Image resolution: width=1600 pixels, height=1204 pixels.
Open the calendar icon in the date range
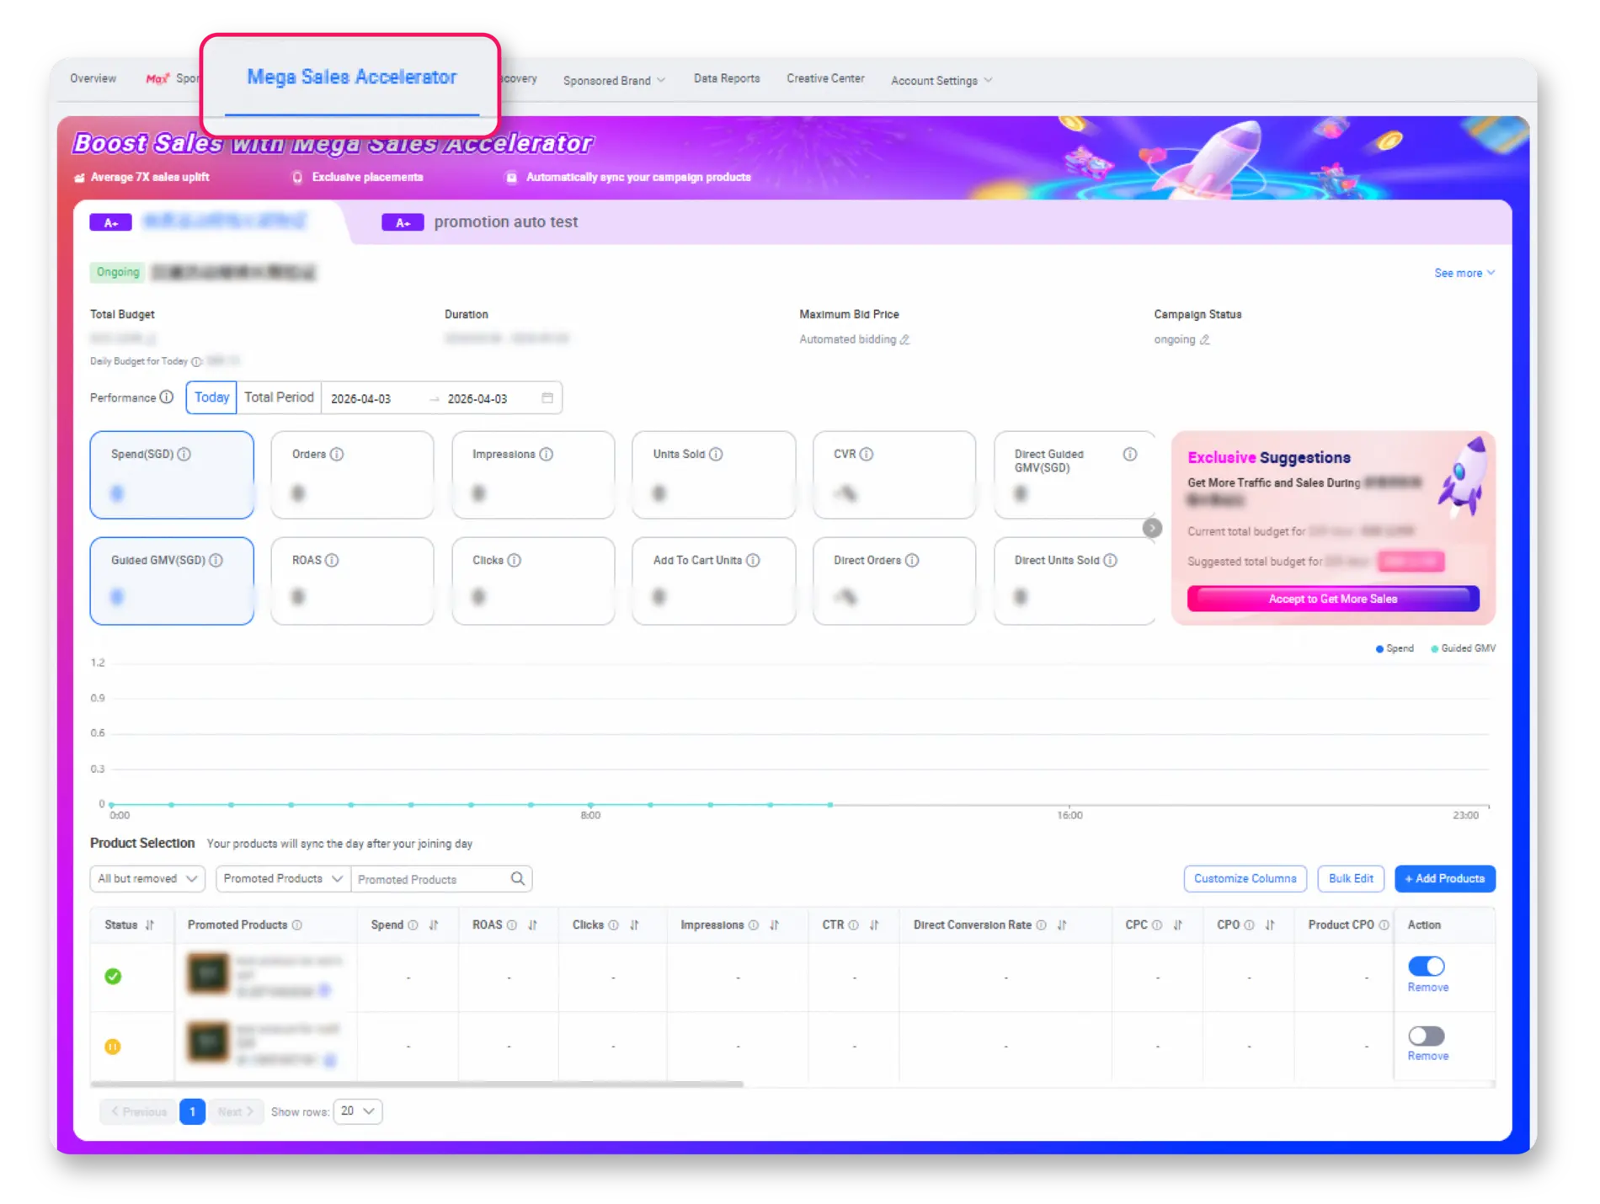pyautogui.click(x=547, y=398)
